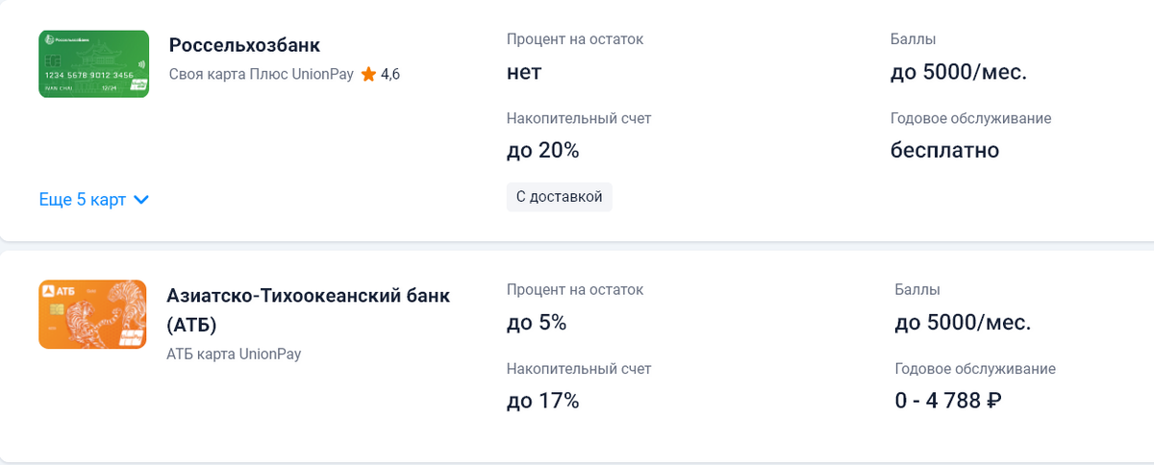Click АТБ 'до 5%' balance interest value

(x=537, y=323)
